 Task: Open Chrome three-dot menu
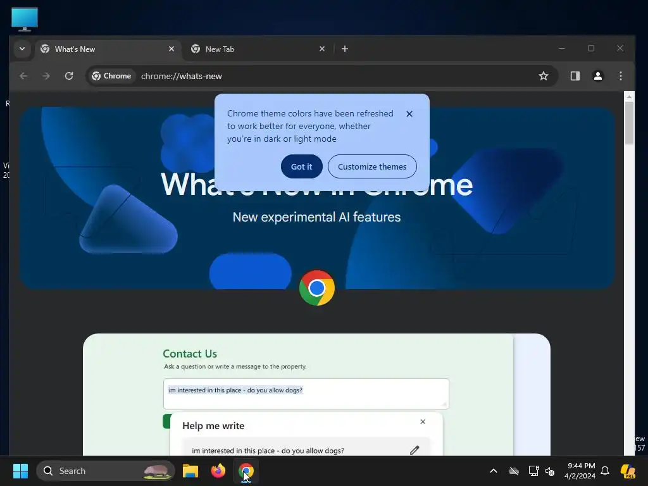point(621,76)
